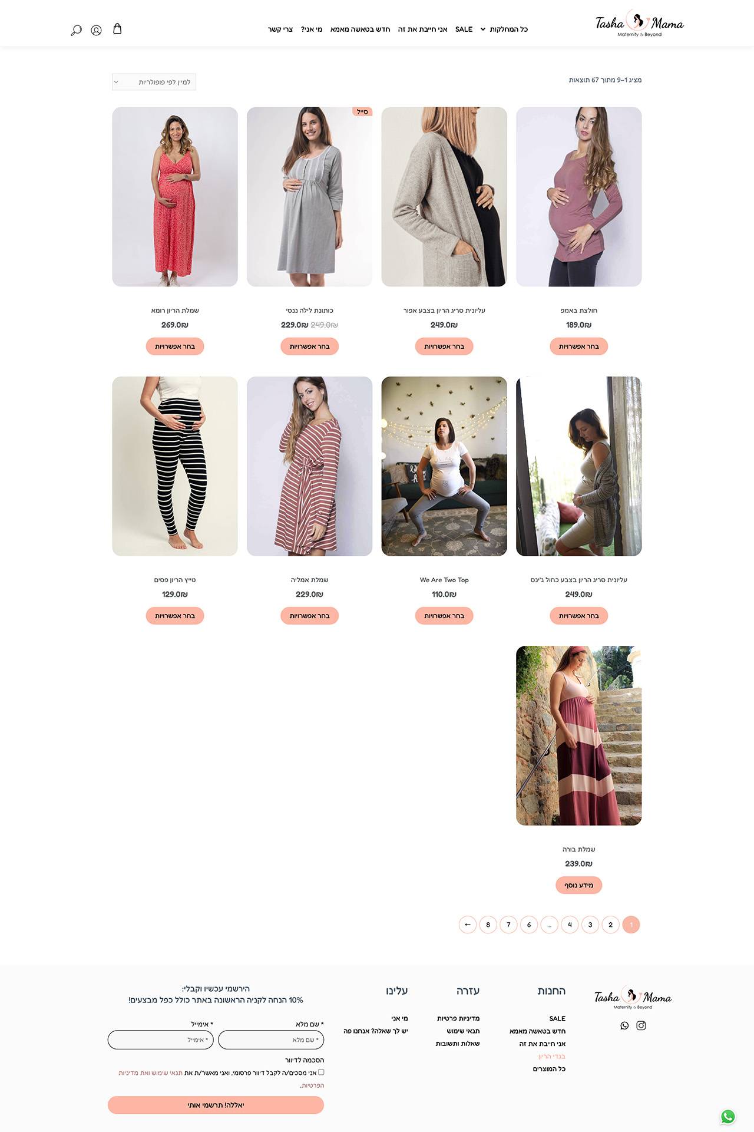
Task: Go to pagination page 2
Action: (610, 925)
